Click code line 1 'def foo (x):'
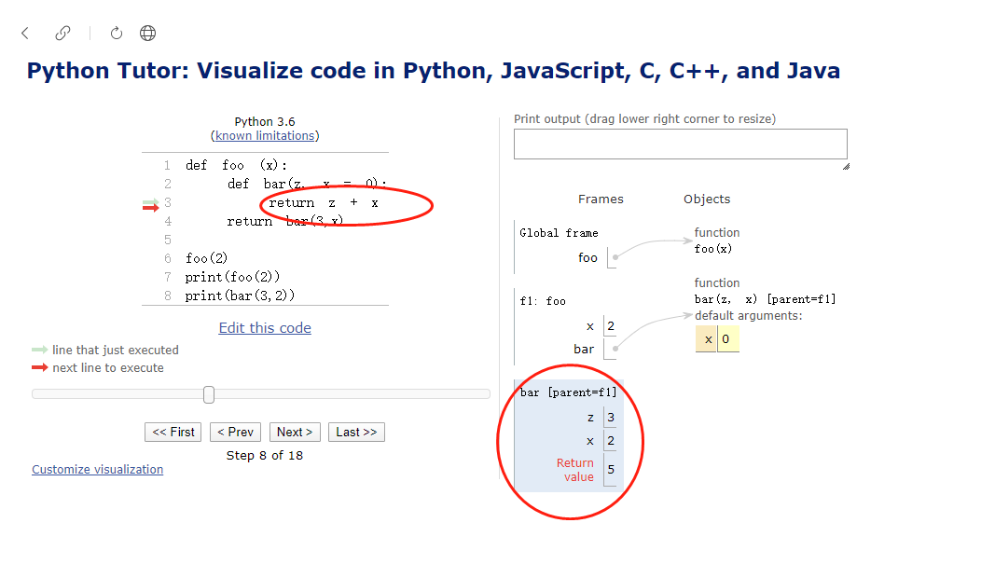Viewport: 995px width, 564px height. pyautogui.click(x=236, y=166)
